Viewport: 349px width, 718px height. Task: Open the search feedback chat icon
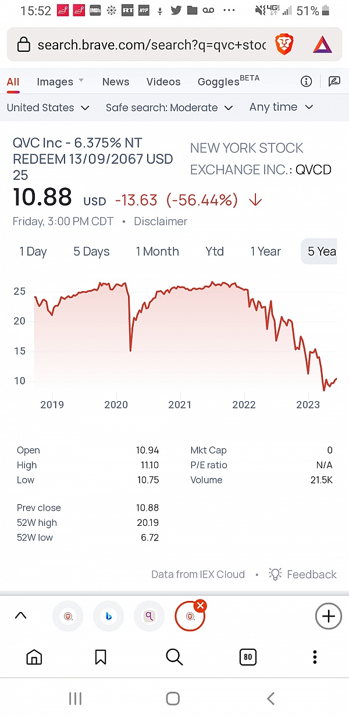pos(334,82)
